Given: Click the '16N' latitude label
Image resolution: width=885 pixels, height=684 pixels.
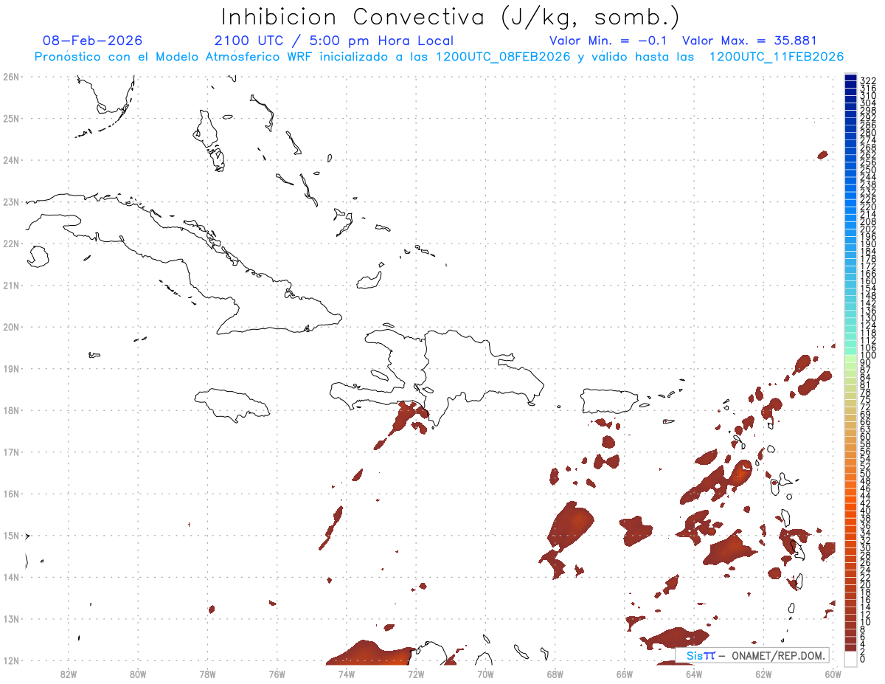Looking at the screenshot, I should tap(11, 494).
